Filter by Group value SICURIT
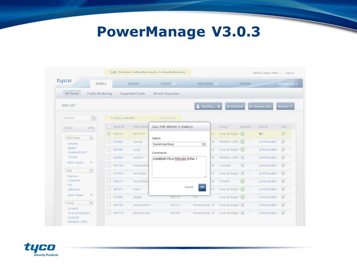Image resolution: width=357 pixels, height=267 pixels. [x=73, y=209]
